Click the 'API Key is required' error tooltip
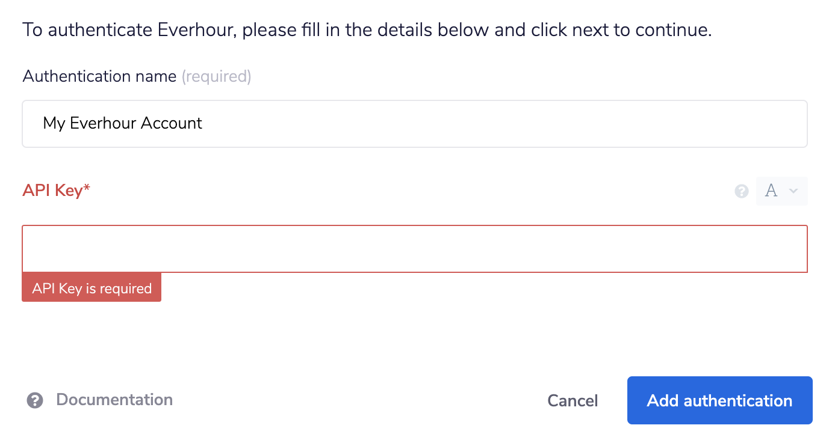The image size is (832, 434). coord(92,288)
